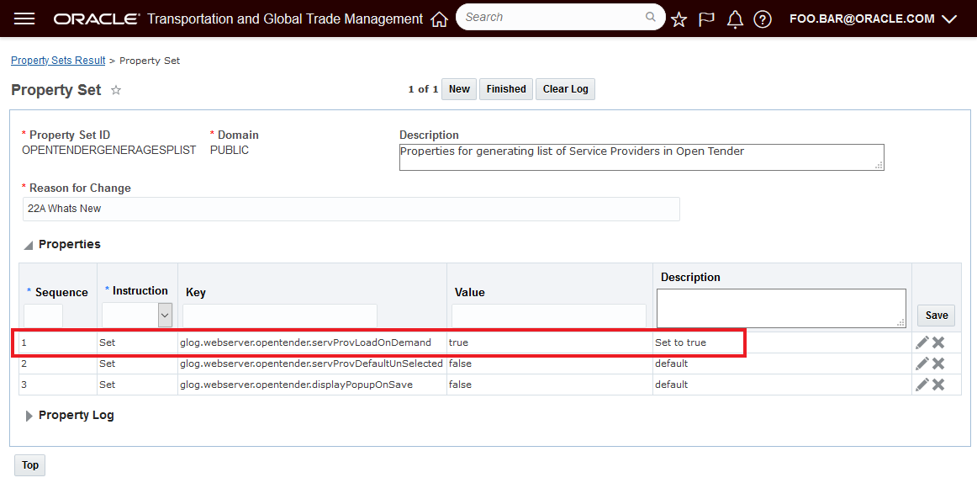Delete the displayPopupOnSave property row

938,385
